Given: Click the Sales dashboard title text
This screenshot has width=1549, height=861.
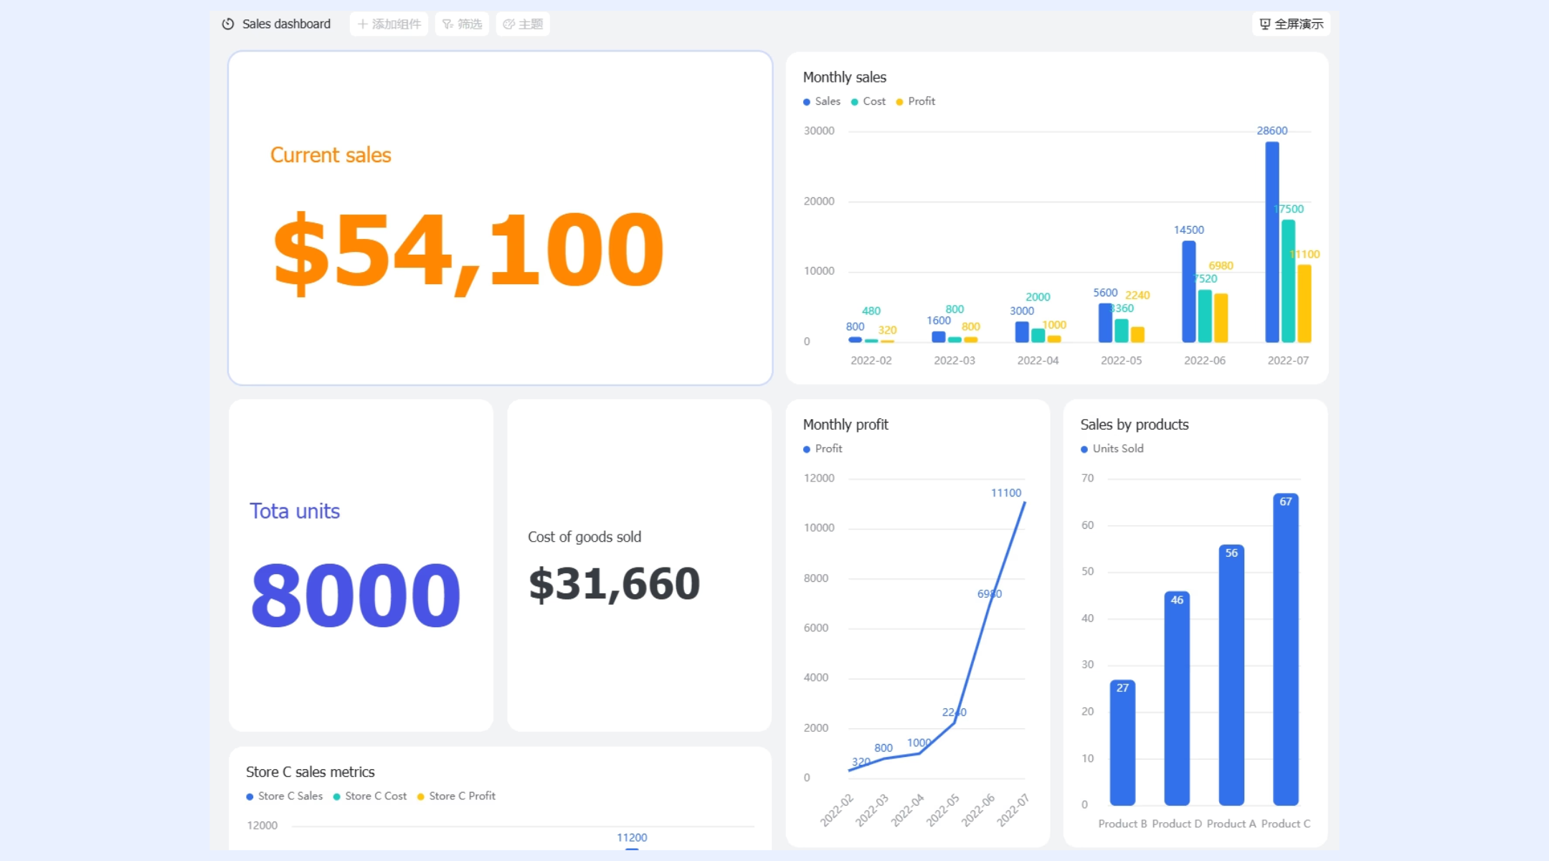Looking at the screenshot, I should tap(286, 24).
